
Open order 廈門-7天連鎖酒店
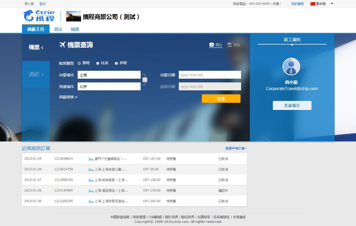tap(111, 159)
